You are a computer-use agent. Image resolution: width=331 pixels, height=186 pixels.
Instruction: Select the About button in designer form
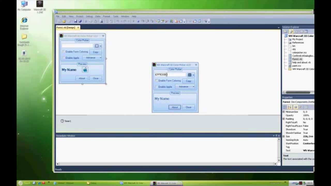[x=82, y=78]
